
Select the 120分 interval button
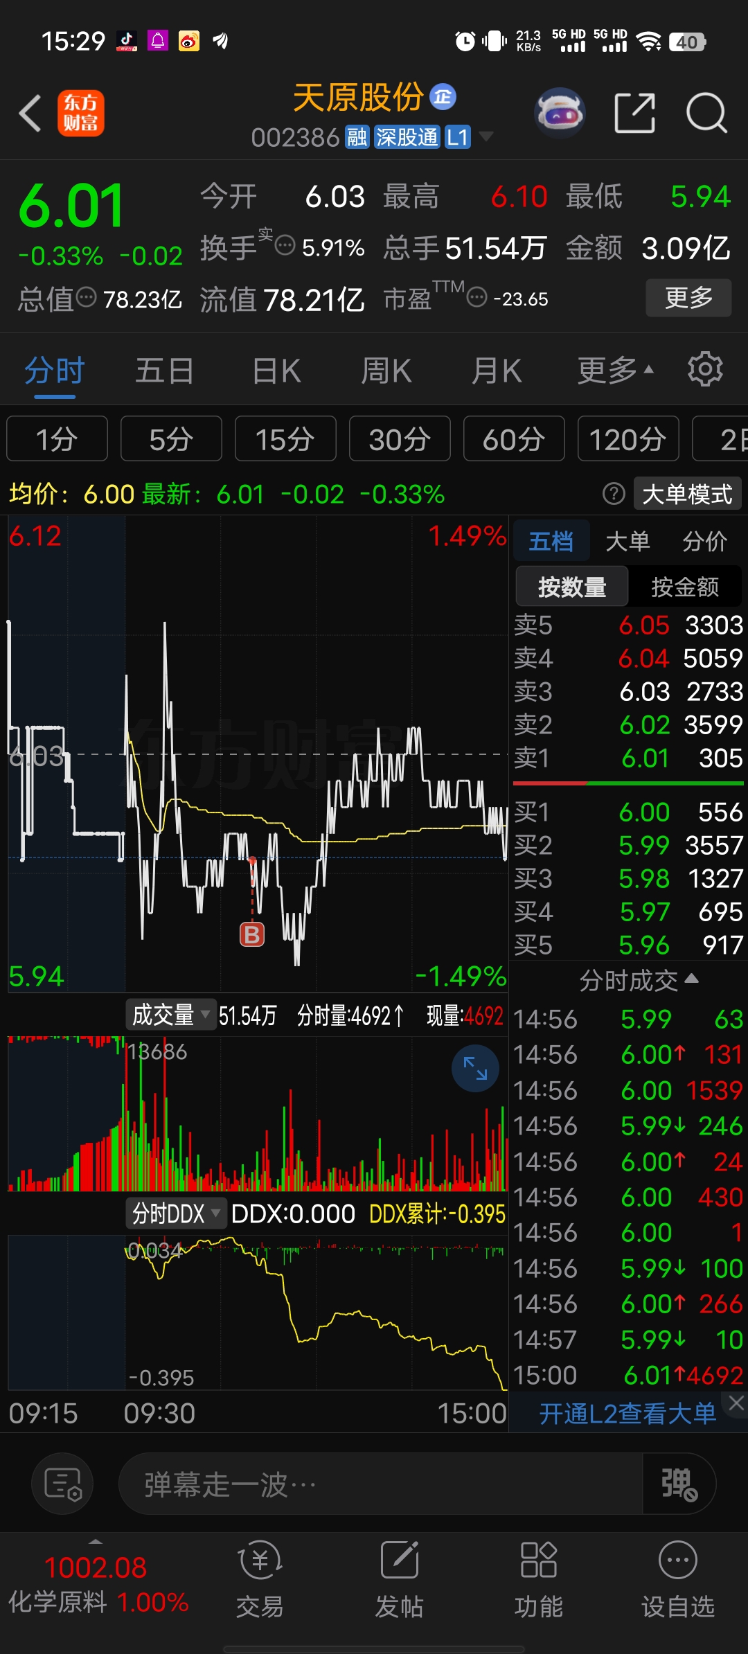tap(628, 438)
